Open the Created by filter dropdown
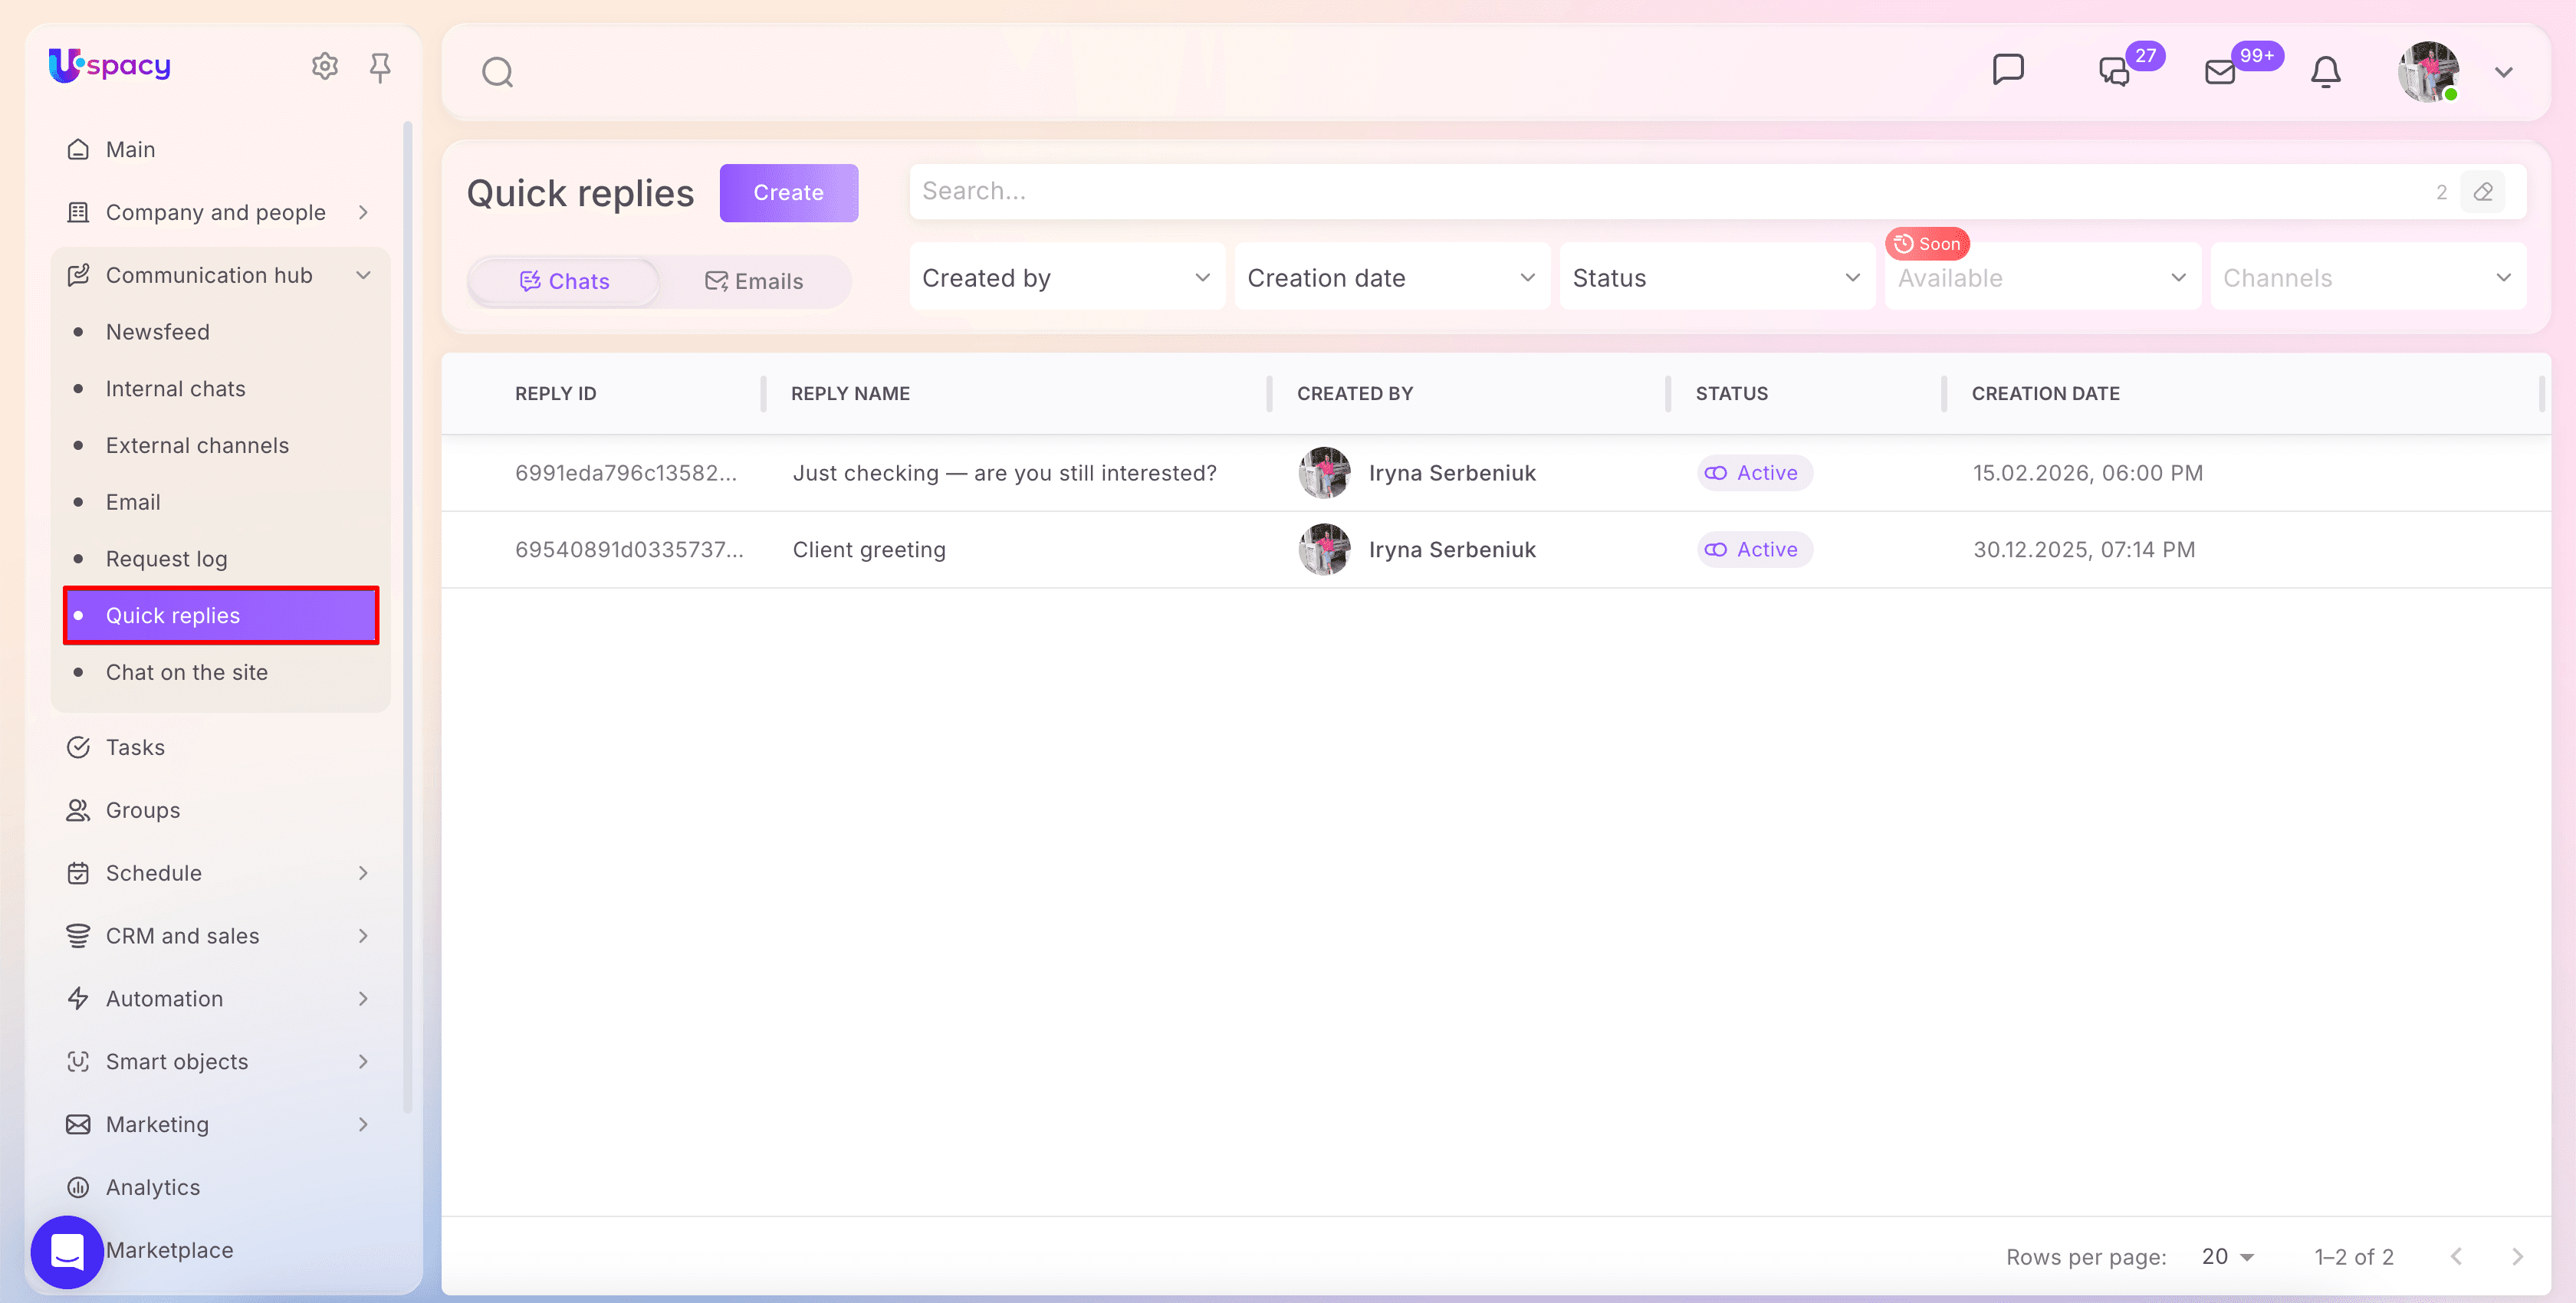Image resolution: width=2576 pixels, height=1303 pixels. tap(1067, 277)
